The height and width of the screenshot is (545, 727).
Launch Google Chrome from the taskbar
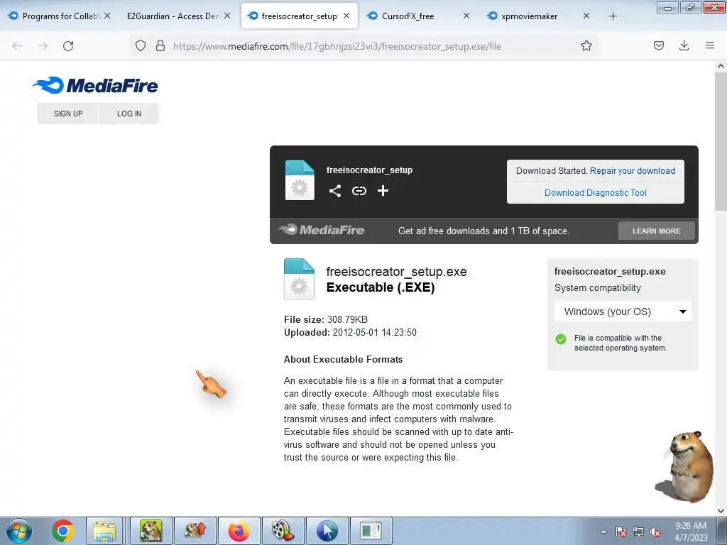(x=63, y=531)
